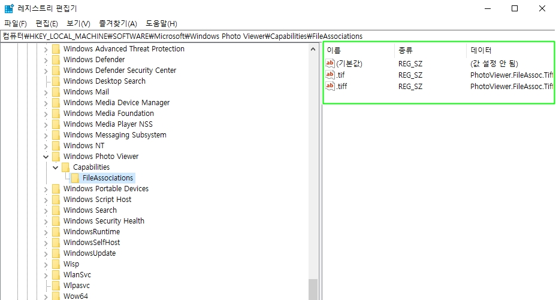Image resolution: width=556 pixels, height=300 pixels.
Task: Click the registry path address bar
Action: 278,36
